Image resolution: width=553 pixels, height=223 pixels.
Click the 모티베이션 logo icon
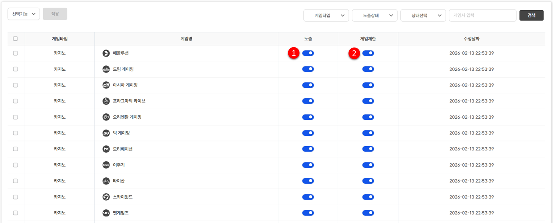pyautogui.click(x=106, y=149)
